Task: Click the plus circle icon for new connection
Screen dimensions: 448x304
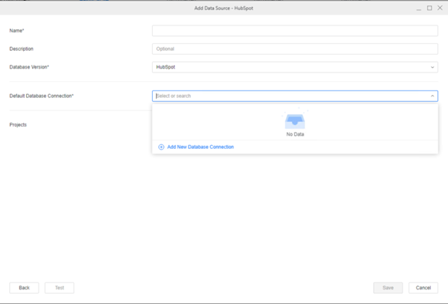Action: coord(161,147)
